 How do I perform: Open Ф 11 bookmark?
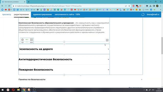click(x=99, y=10)
